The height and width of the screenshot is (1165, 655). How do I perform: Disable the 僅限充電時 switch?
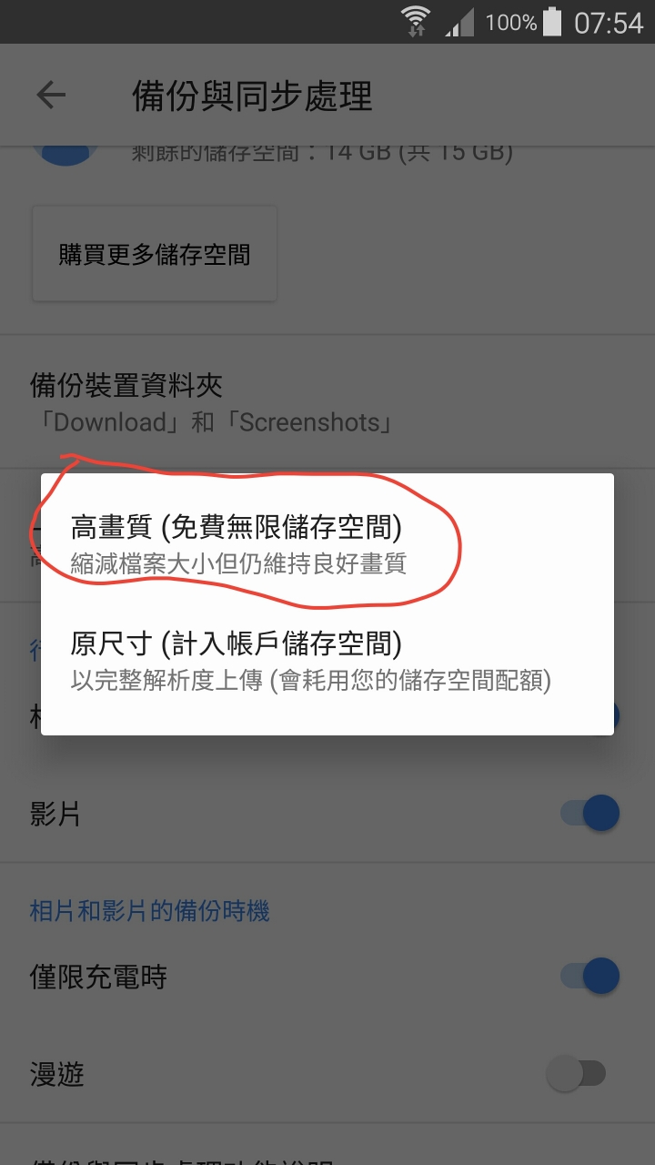[x=590, y=976]
